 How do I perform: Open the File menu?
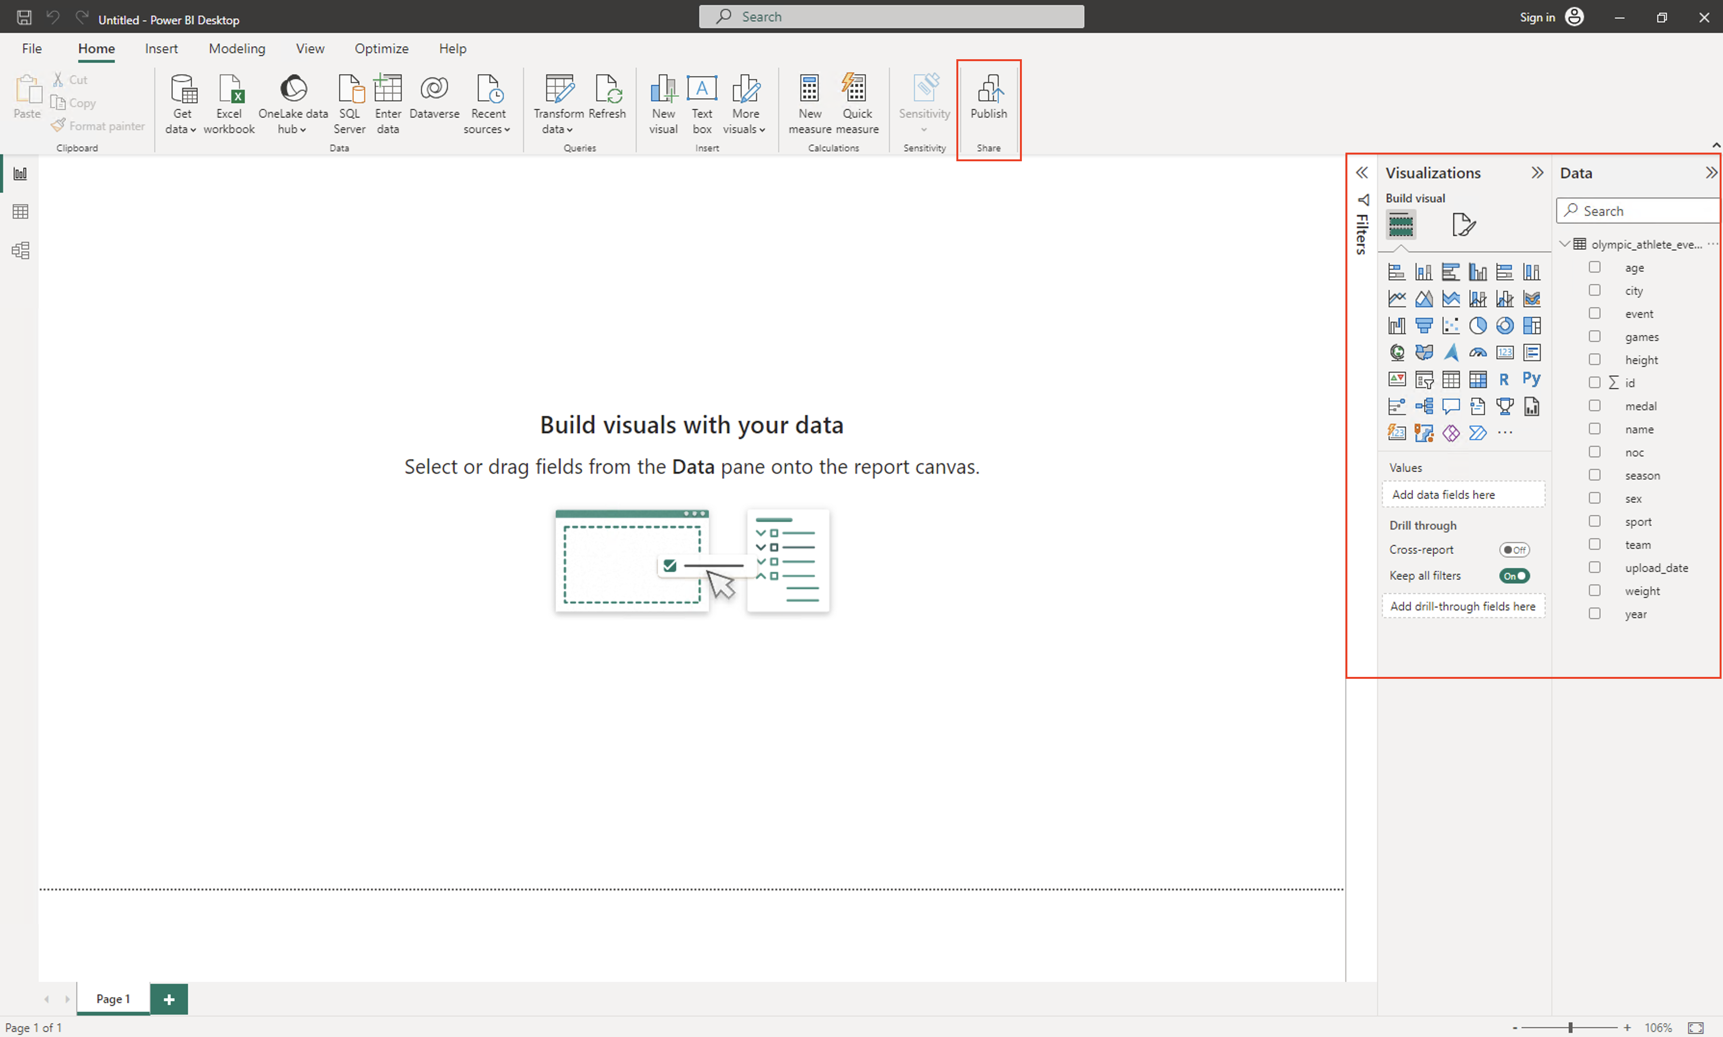[31, 48]
